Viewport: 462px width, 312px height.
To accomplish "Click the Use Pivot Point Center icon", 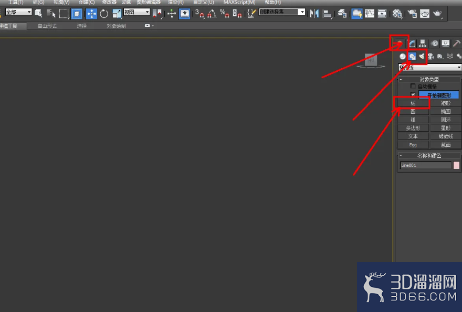I will click(x=157, y=14).
